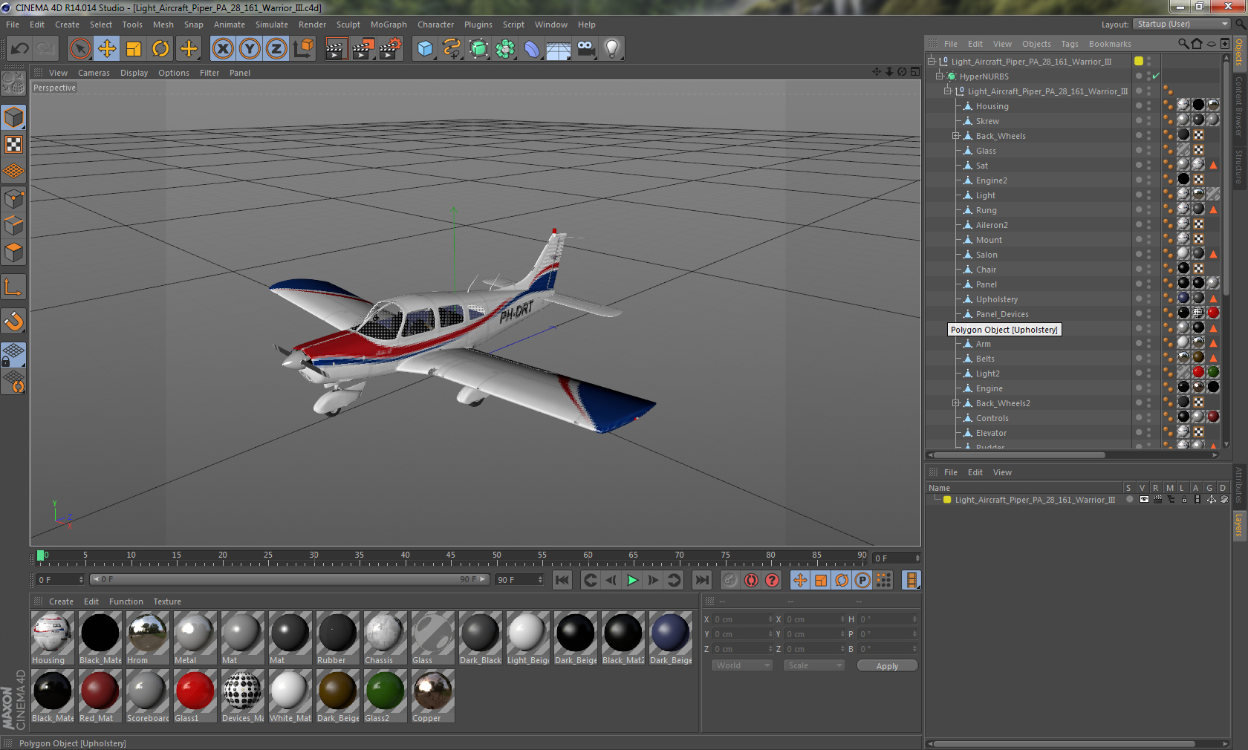Switch to Polygons mode
Viewport: 1248px width, 750px height.
point(14,252)
